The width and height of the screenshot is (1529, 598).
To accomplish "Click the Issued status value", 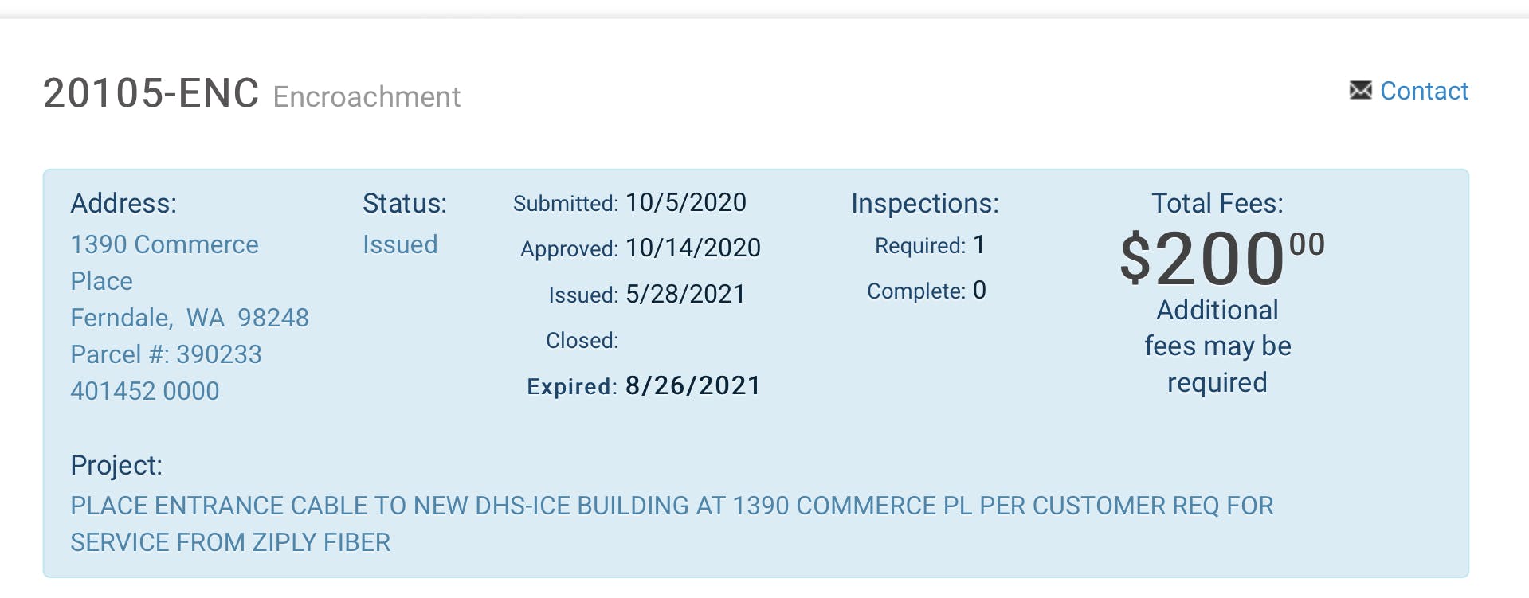I will (x=400, y=244).
